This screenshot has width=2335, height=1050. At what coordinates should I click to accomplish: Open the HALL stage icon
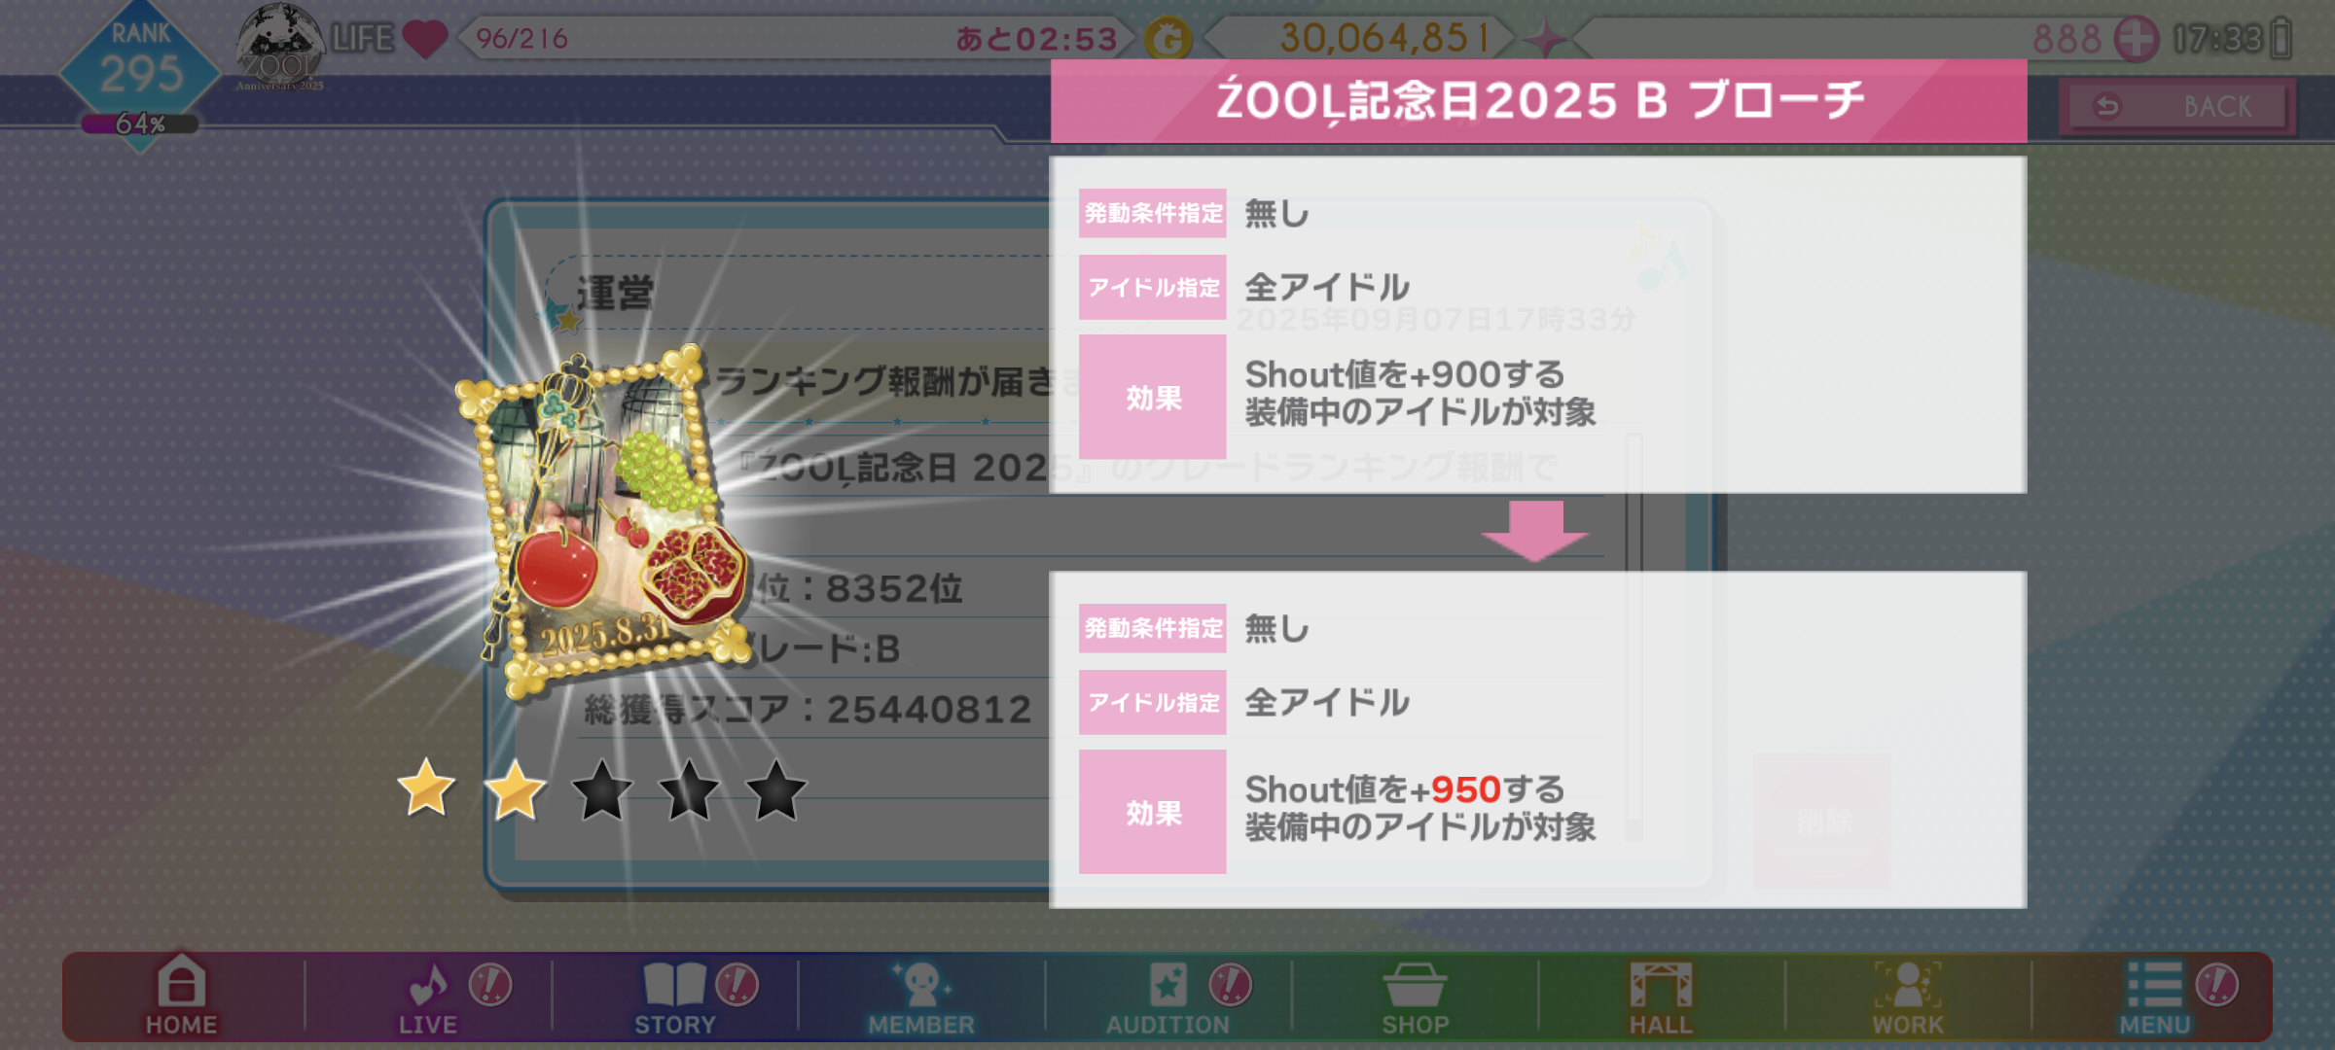[1661, 997]
